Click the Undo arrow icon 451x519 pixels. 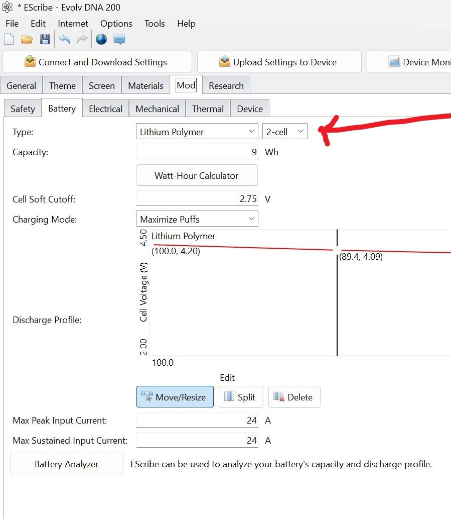click(64, 40)
